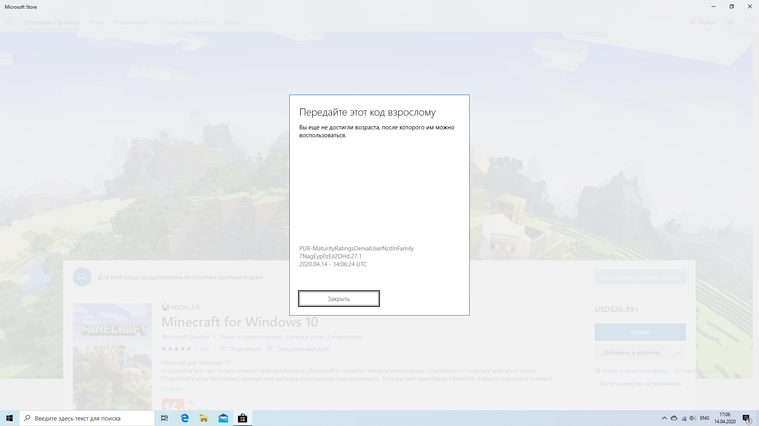This screenshot has height=426, width=759.
Task: Open the Акции tab
Action: pyautogui.click(x=232, y=22)
